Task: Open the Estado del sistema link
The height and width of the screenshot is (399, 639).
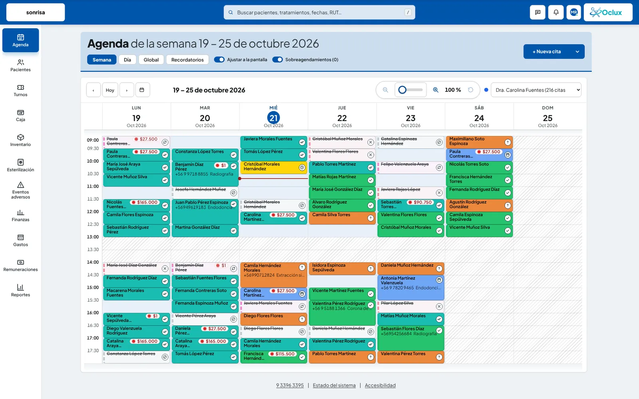Action: 334,385
